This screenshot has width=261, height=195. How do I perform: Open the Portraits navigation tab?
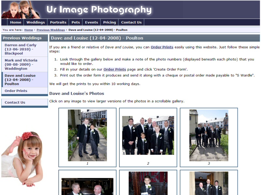coord(58,22)
